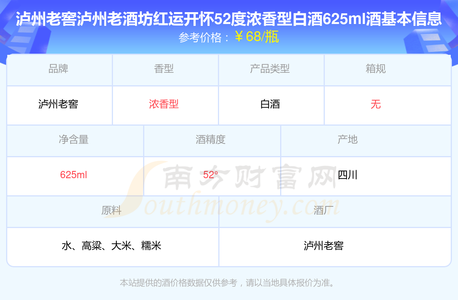Click the 泸州老窖 value under 酒厂
Screen dimensions: 458x300
click(x=324, y=246)
